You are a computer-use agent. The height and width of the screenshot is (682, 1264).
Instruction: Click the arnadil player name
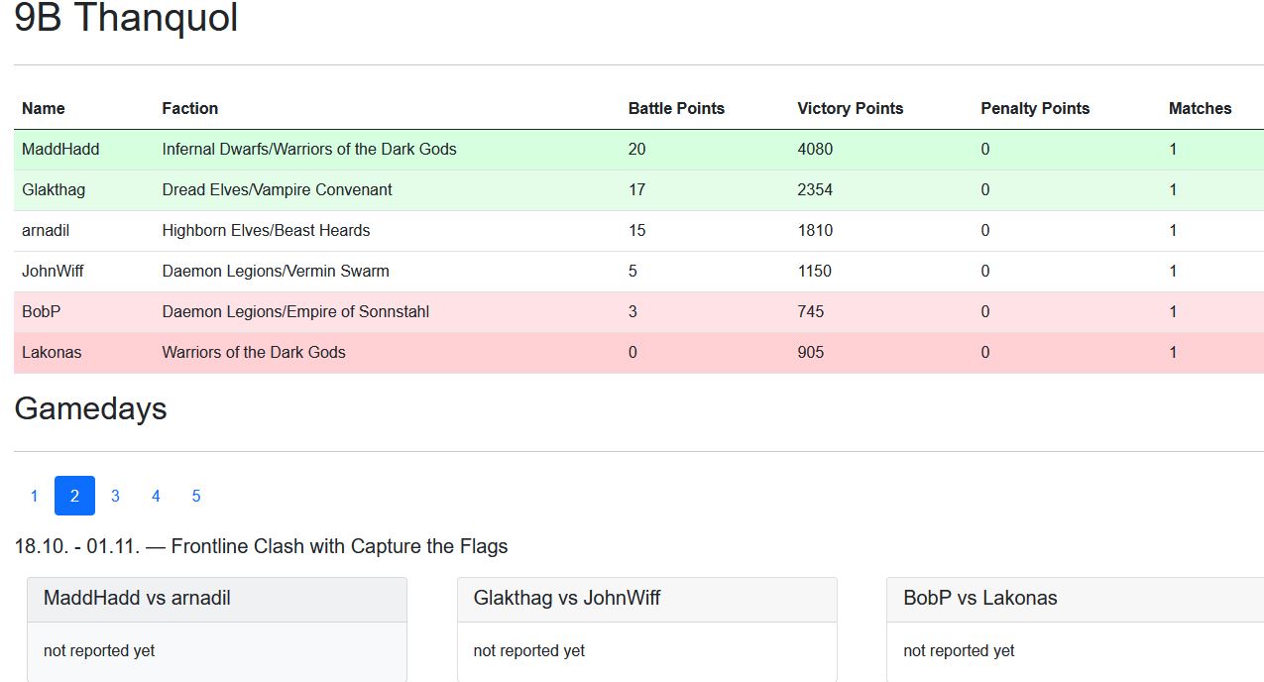pos(46,230)
